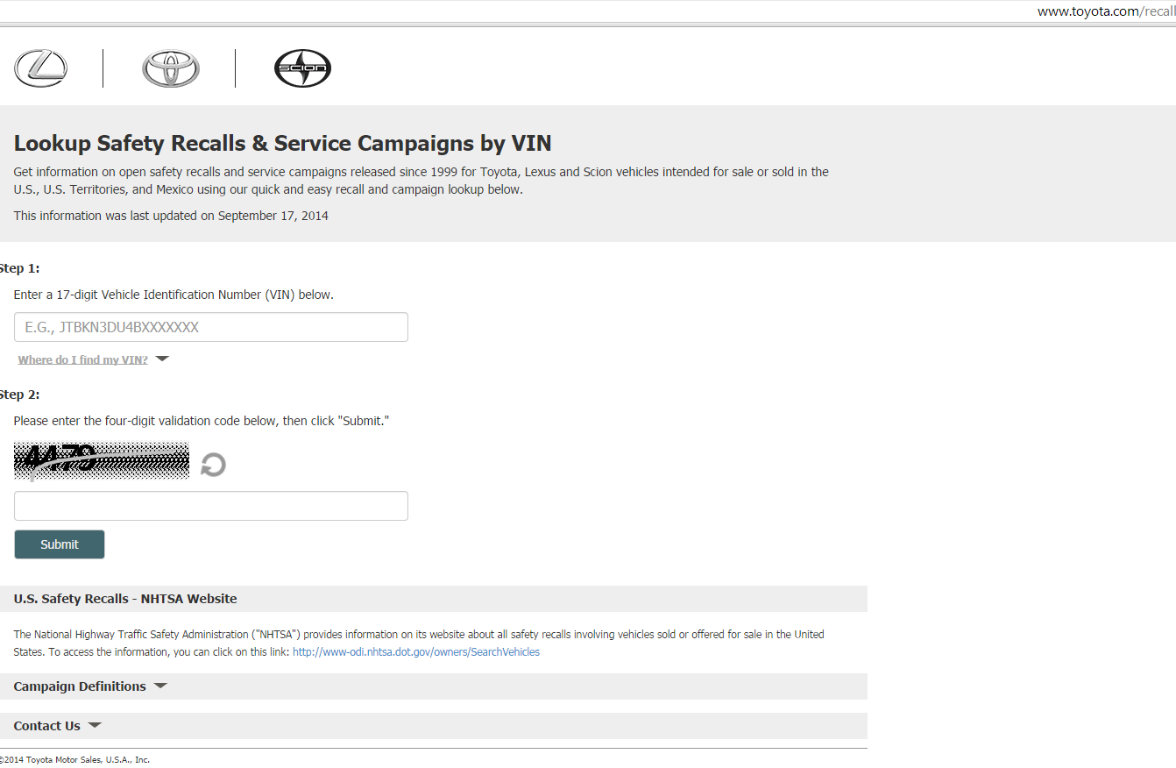
Task: Open the NHTSA SearchVehicles link
Action: point(416,652)
